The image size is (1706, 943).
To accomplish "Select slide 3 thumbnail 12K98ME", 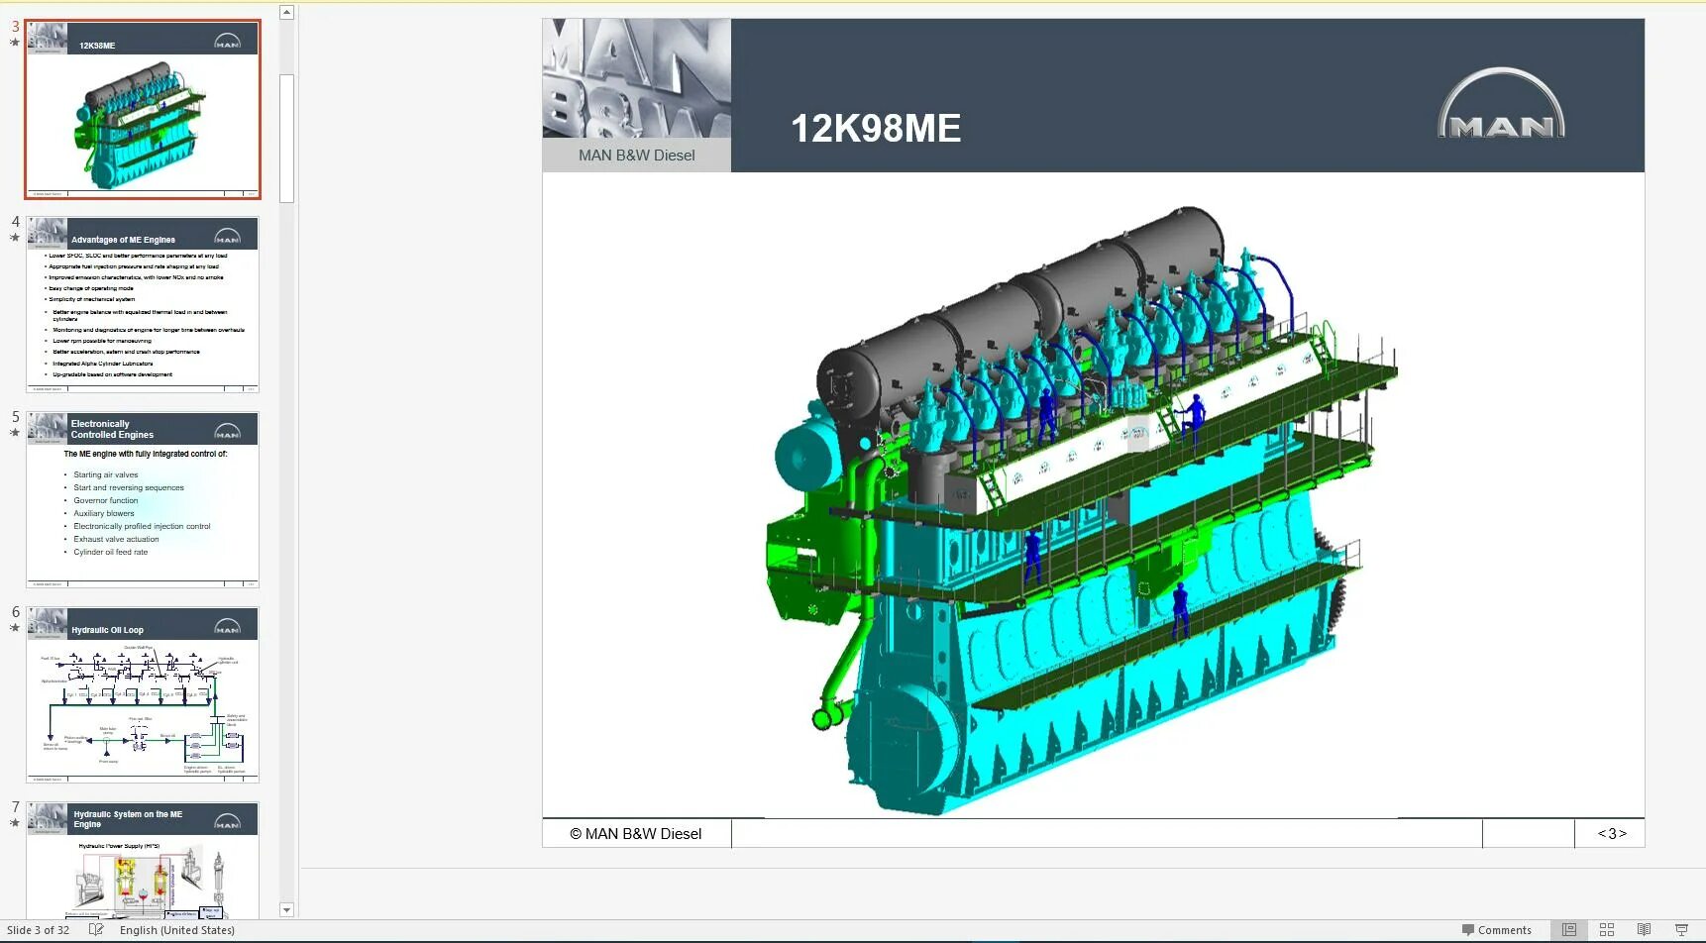I will [143, 109].
